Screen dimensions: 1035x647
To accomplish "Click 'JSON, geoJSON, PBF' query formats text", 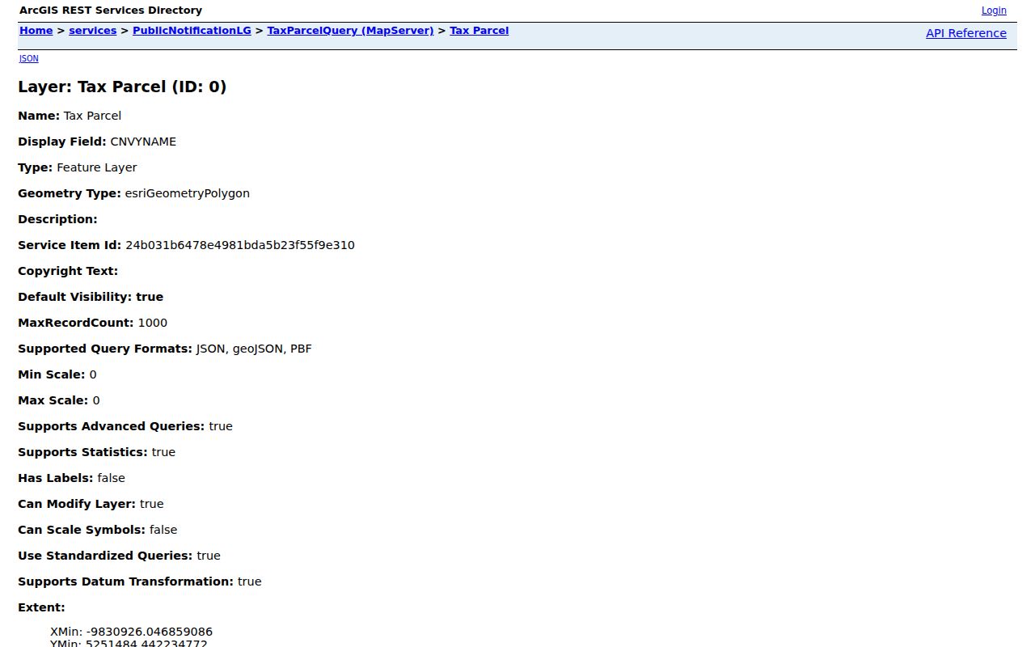I will 254,349.
